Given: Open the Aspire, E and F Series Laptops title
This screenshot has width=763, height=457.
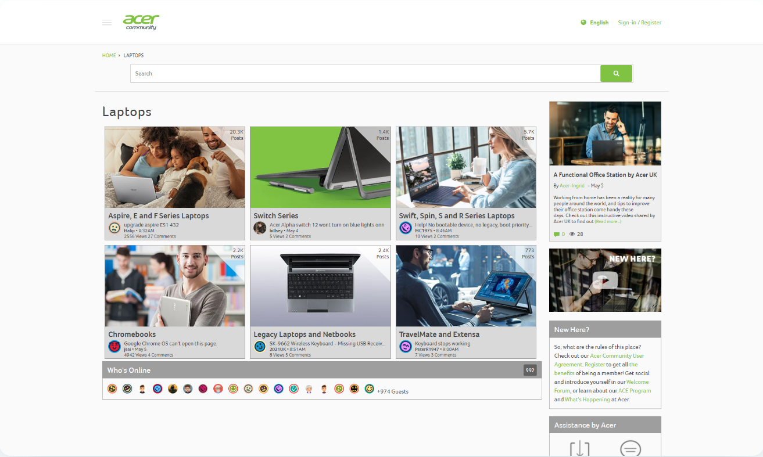Looking at the screenshot, I should click(159, 215).
